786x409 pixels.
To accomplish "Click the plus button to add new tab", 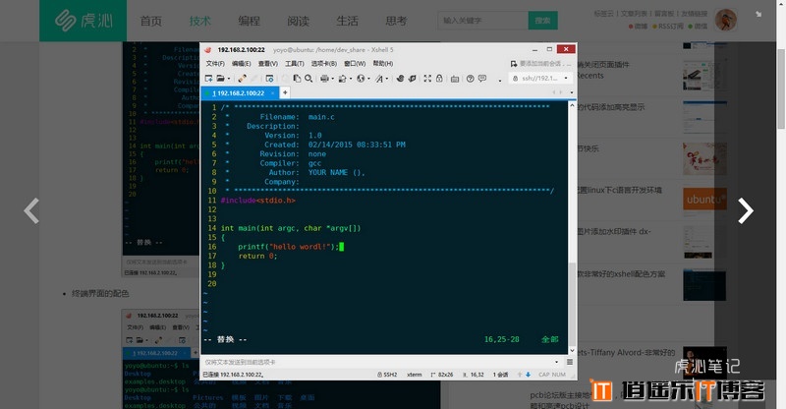I will click(285, 92).
